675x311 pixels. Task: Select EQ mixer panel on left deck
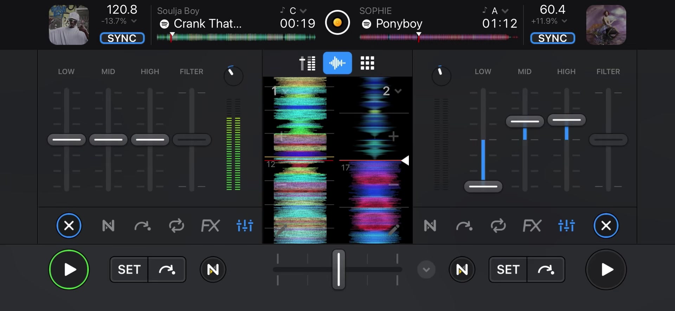click(245, 225)
